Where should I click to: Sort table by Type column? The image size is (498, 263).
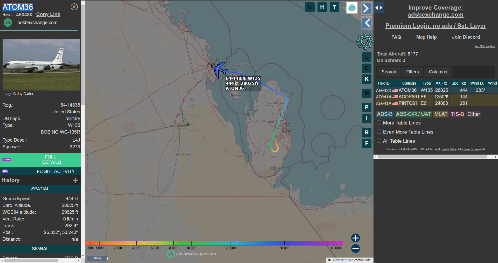coord(427,83)
